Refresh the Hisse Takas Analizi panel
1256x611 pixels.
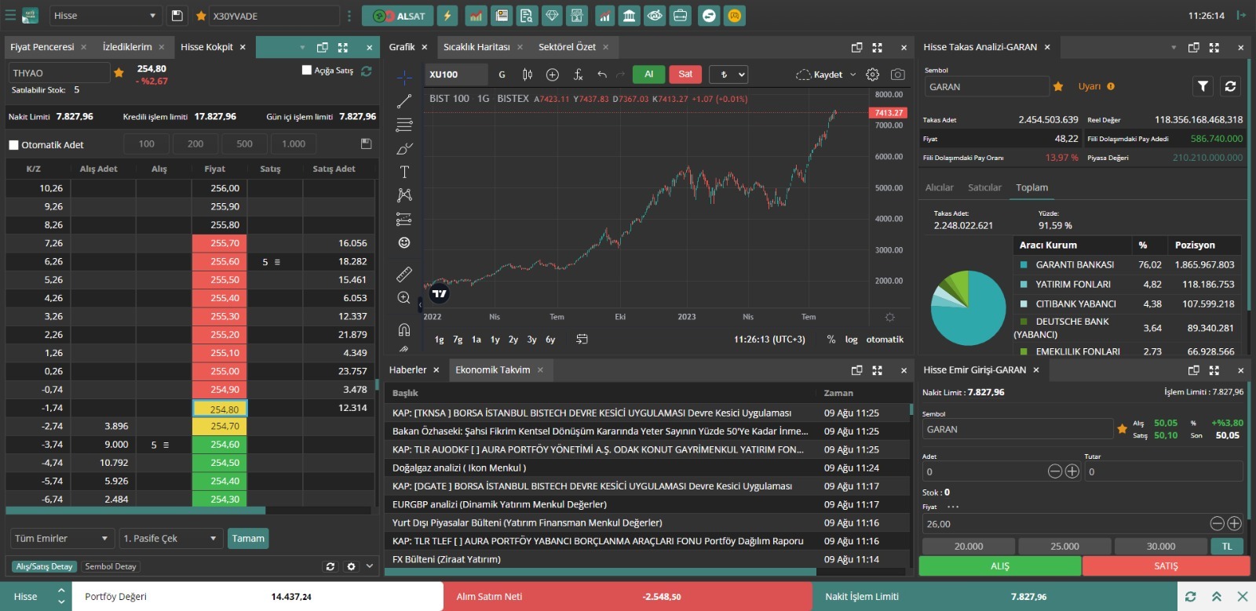1230,86
